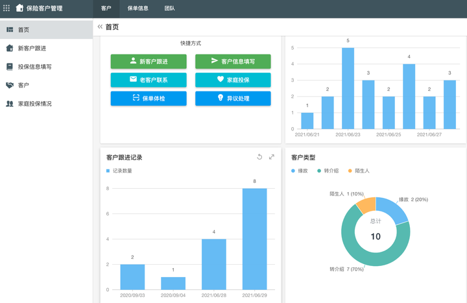Viewport: 467px width, 303px height.
Task: Click the house icon for 新客户跟进
Action: point(10,48)
